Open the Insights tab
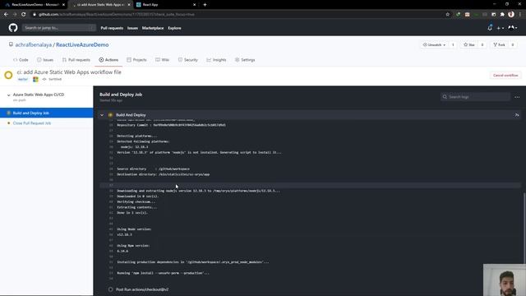The height and width of the screenshot is (296, 526). (216, 60)
